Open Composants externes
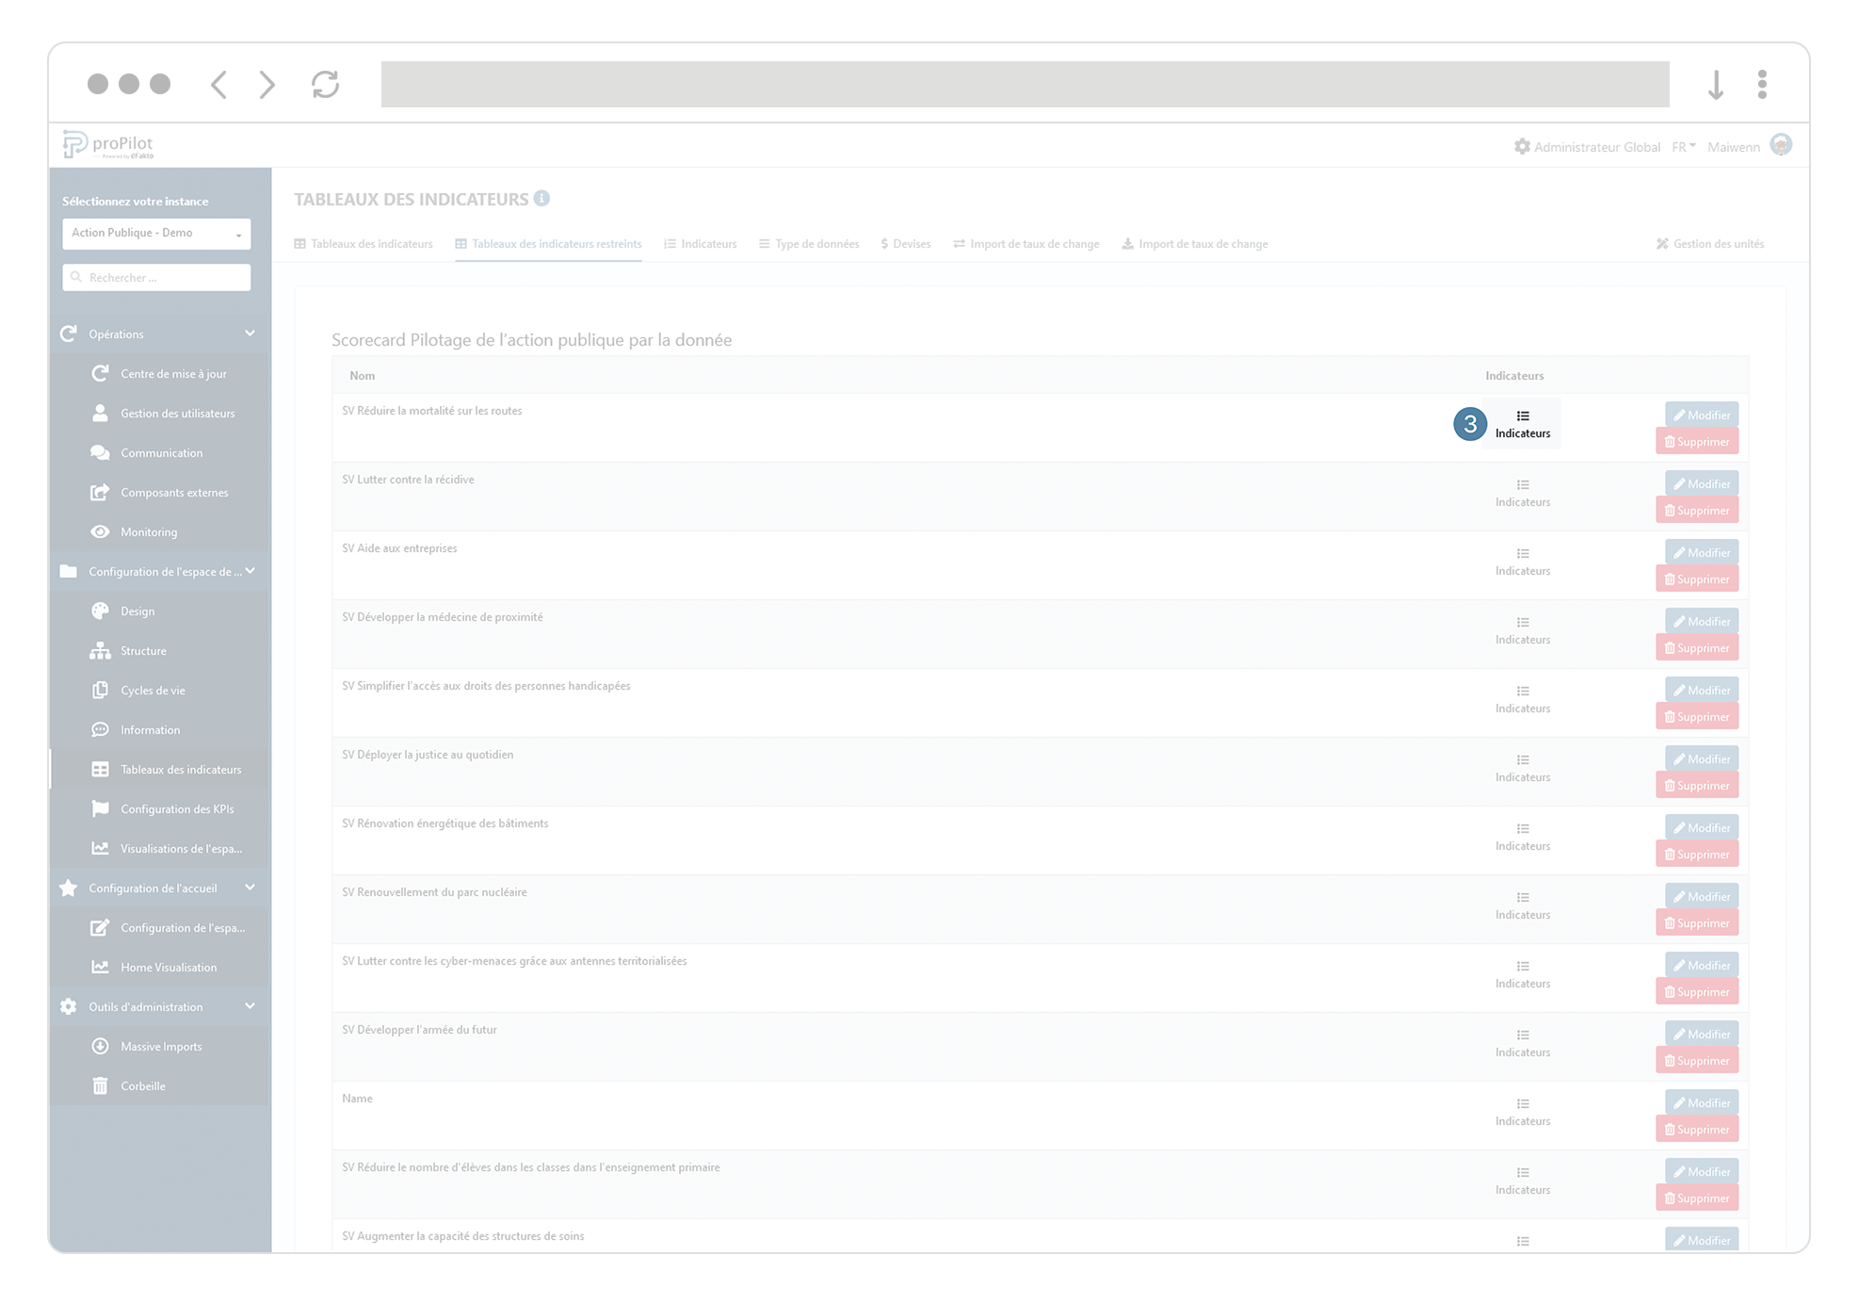This screenshot has width=1858, height=1304. point(174,492)
